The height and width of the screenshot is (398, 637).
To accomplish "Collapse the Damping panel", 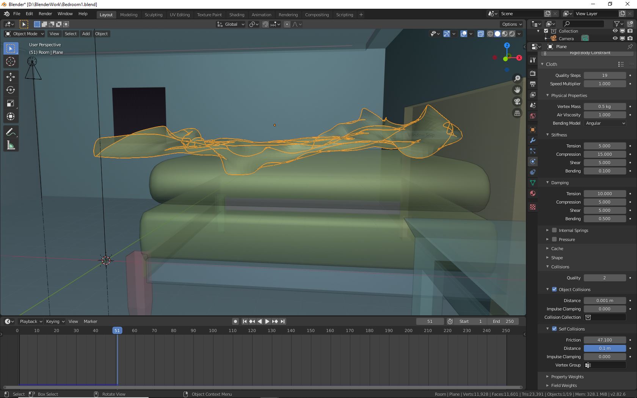I will (x=560, y=183).
